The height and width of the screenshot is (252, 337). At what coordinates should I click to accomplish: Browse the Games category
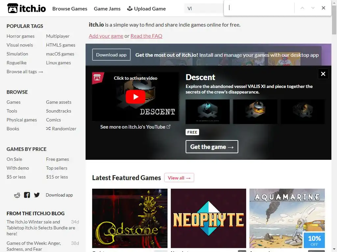13,102
